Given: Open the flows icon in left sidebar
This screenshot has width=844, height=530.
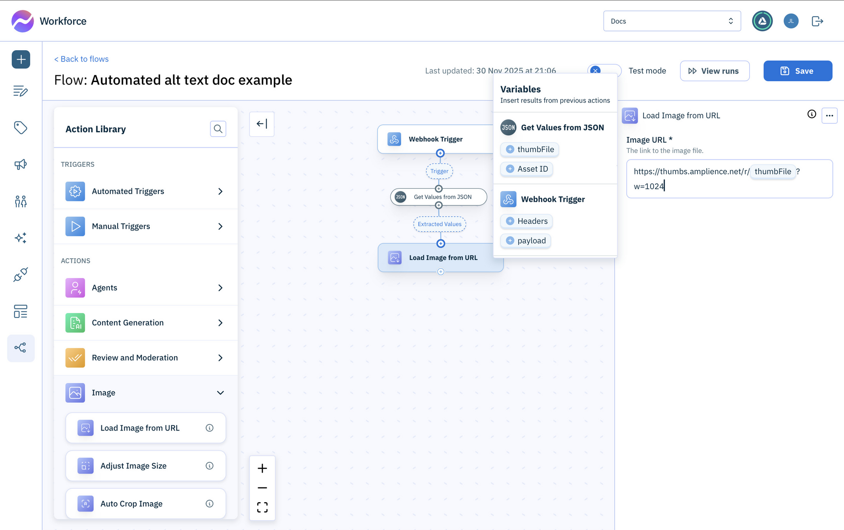Looking at the screenshot, I should [21, 348].
